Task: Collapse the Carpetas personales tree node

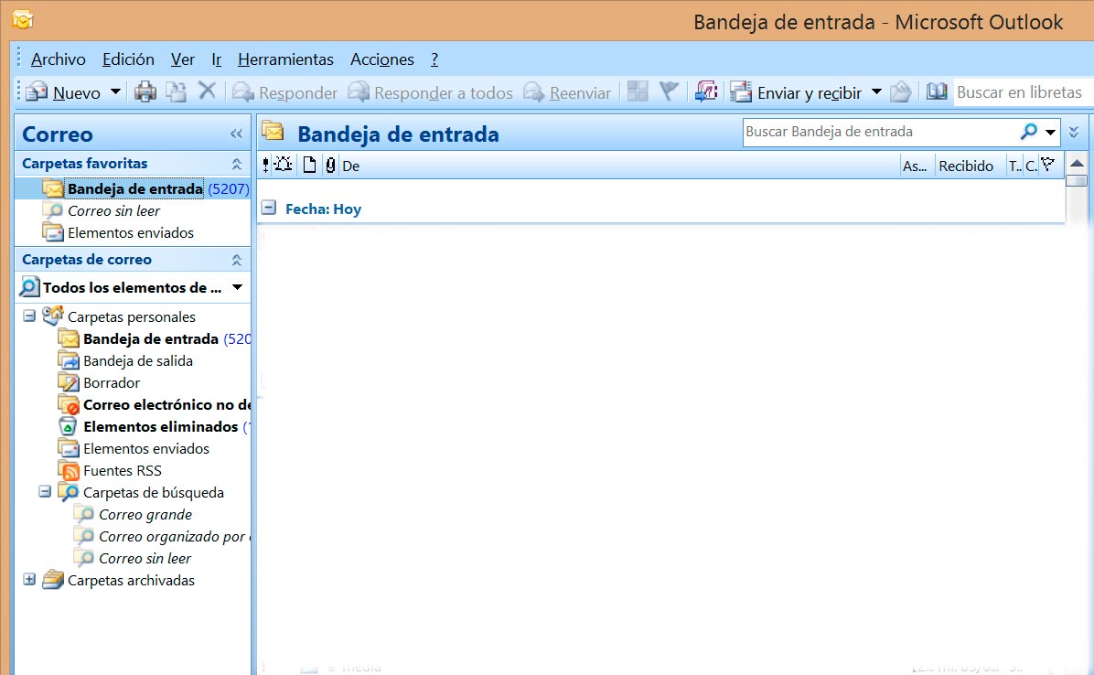Action: click(29, 316)
